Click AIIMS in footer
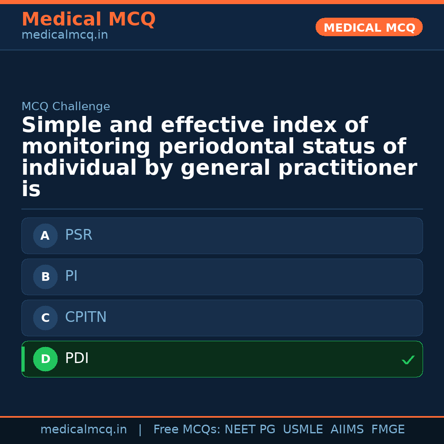The height and width of the screenshot is (444, 444). (347, 430)
